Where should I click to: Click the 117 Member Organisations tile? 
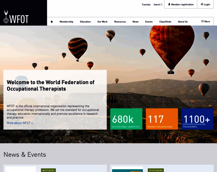click(162, 119)
